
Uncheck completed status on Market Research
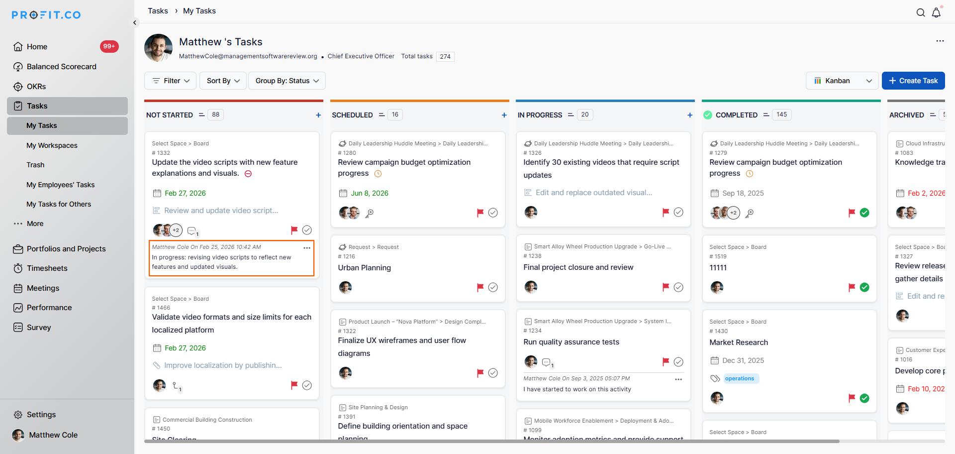click(x=864, y=398)
